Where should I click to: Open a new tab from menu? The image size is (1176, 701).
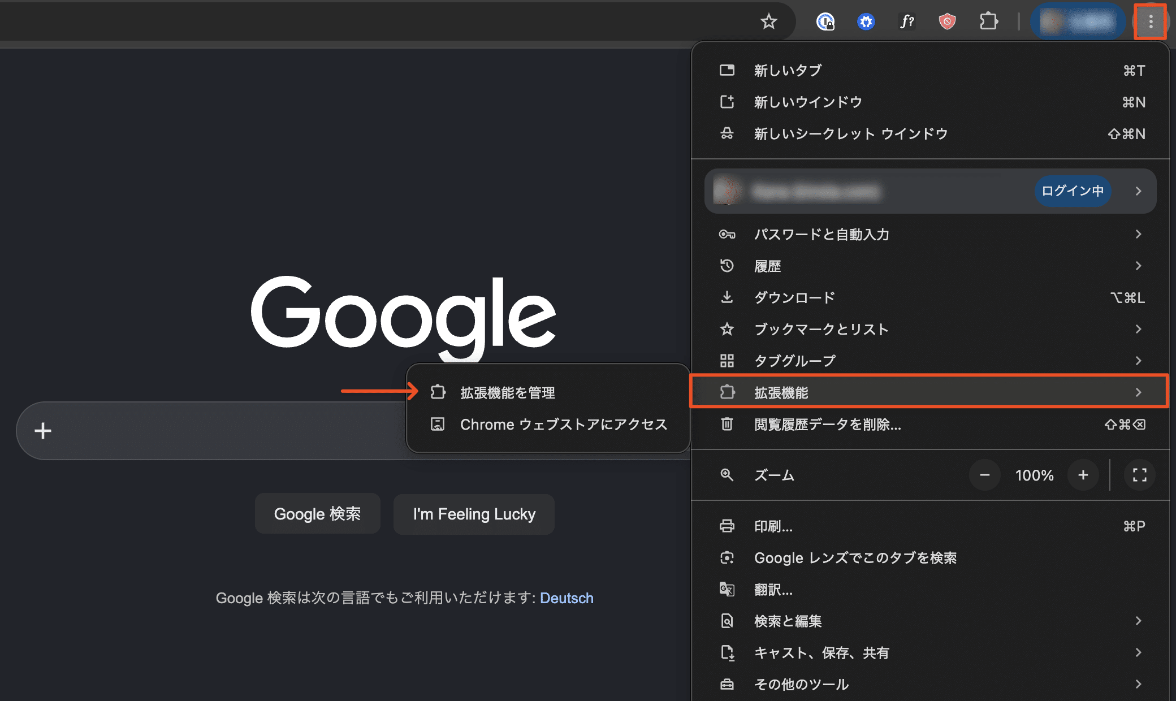pyautogui.click(x=931, y=71)
